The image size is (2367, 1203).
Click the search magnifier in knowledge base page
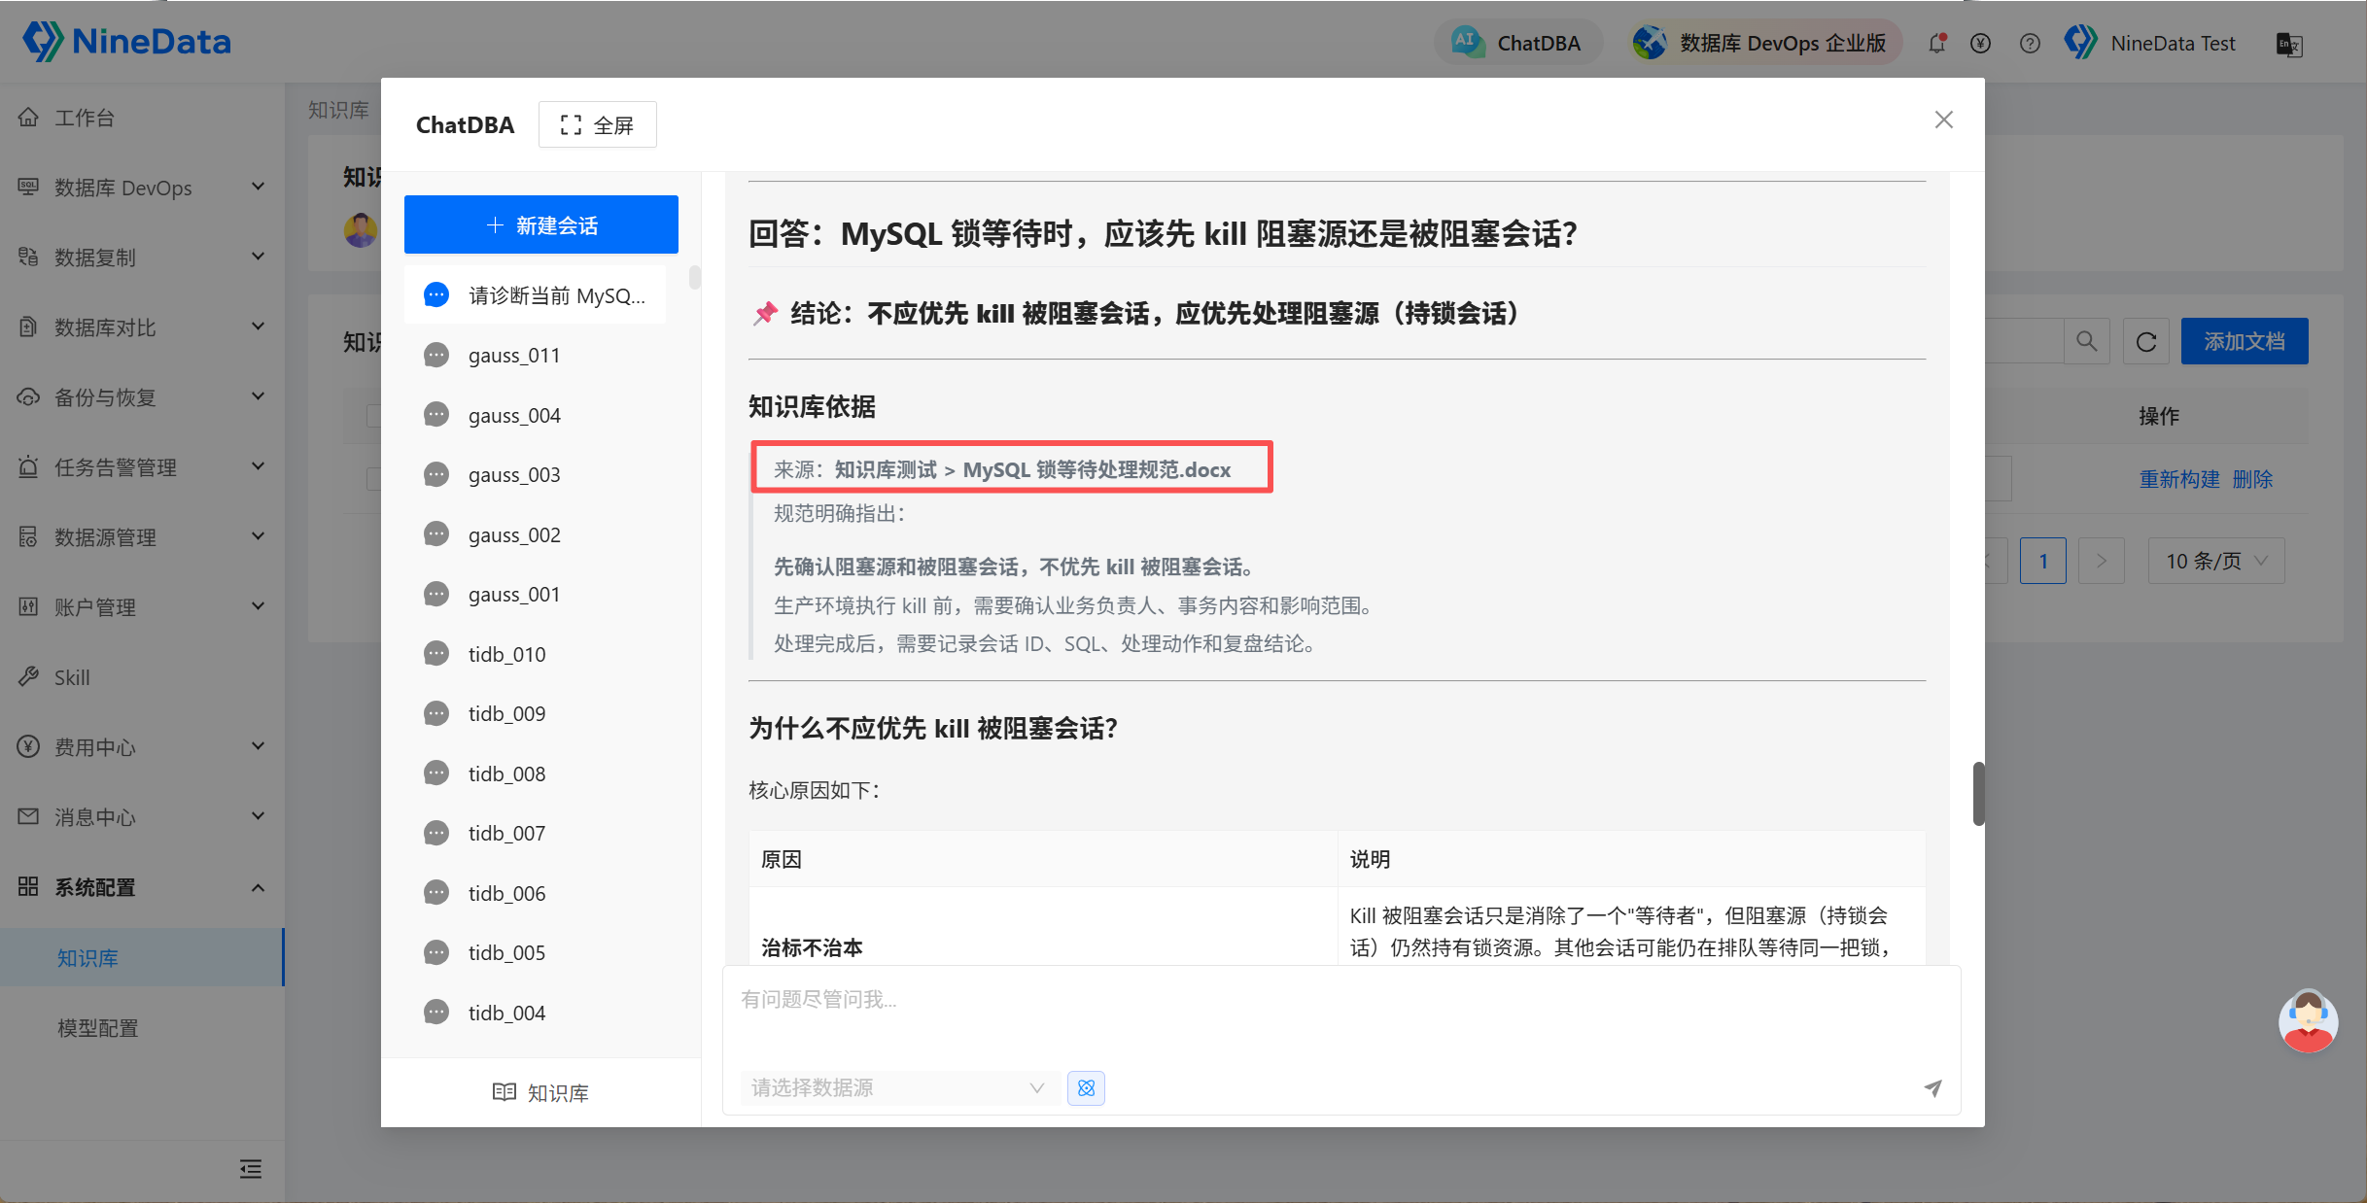tap(2087, 341)
